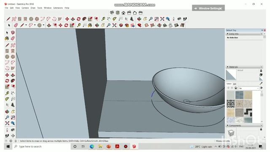Click Zoom Extents in left toolbar
270x152 pixels.
(x=7, y=123)
